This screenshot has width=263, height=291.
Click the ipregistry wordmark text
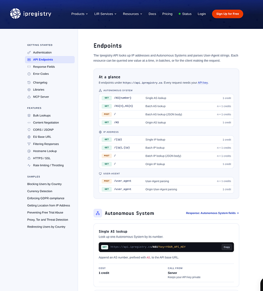pos(37,14)
